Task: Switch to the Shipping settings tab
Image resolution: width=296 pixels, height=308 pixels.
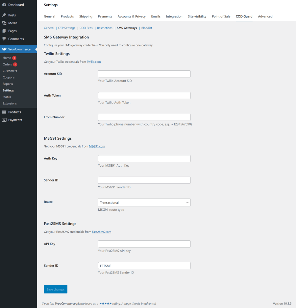Action: point(86,16)
